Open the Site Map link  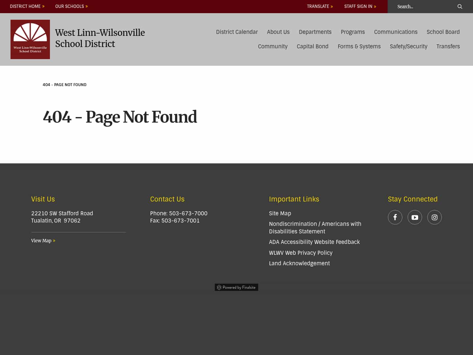[x=280, y=213]
